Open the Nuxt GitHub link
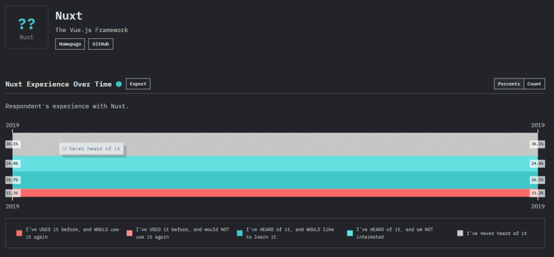 (x=101, y=44)
